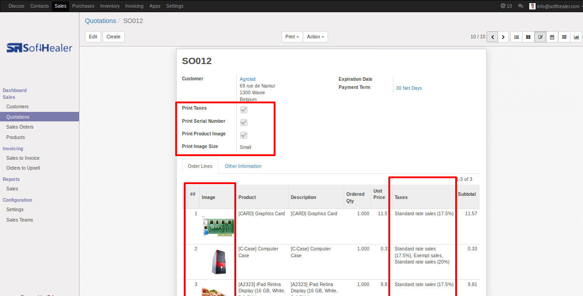This screenshot has width=583, height=296.
Task: Open the Invoicing top menu
Action: (134, 6)
